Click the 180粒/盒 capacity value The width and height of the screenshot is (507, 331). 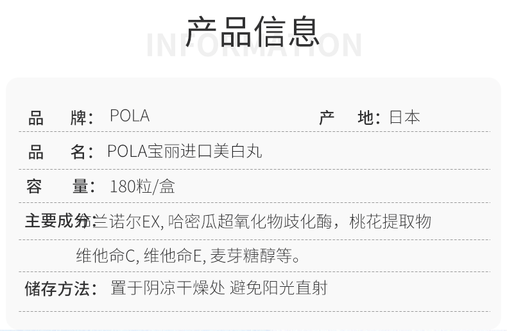[x=142, y=186]
